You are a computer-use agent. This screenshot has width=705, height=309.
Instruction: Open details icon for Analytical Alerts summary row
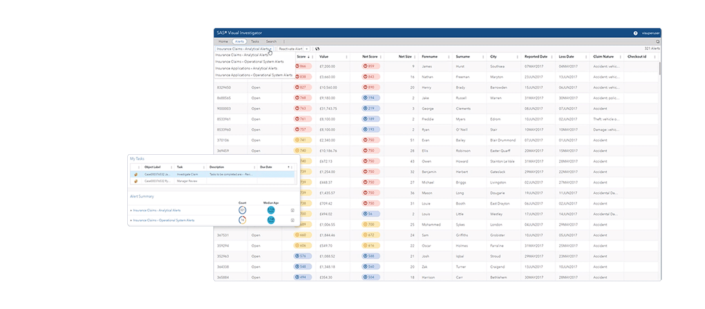coord(293,210)
